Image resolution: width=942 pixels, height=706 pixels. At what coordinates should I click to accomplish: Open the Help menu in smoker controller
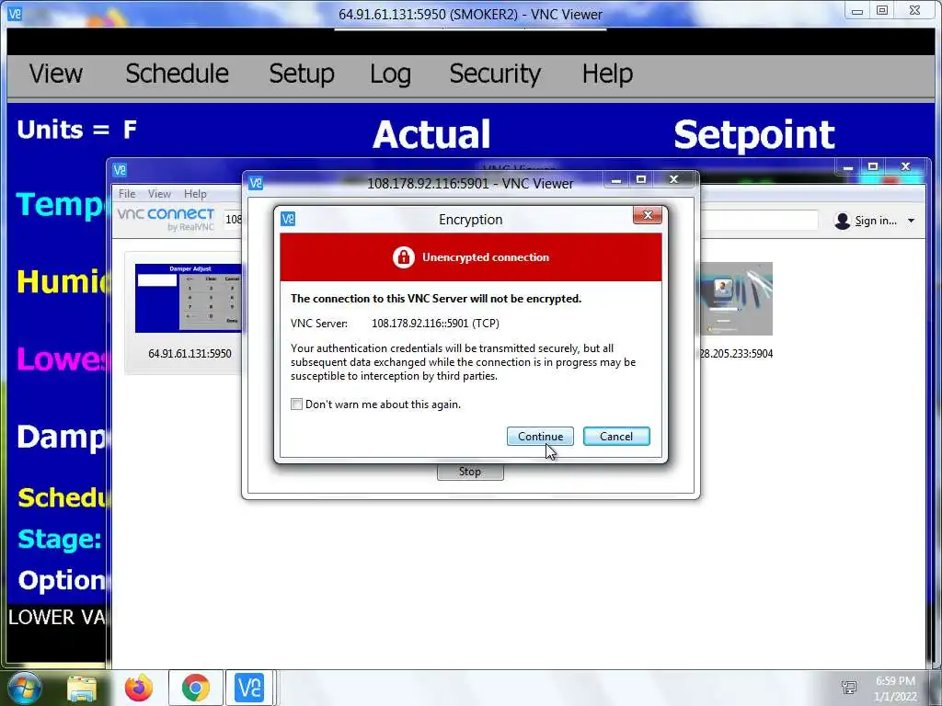point(607,74)
